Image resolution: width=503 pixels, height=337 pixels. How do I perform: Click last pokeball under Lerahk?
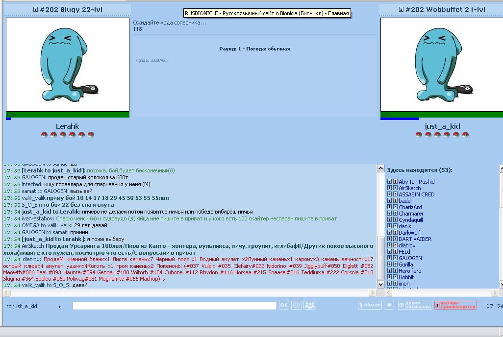(x=91, y=135)
